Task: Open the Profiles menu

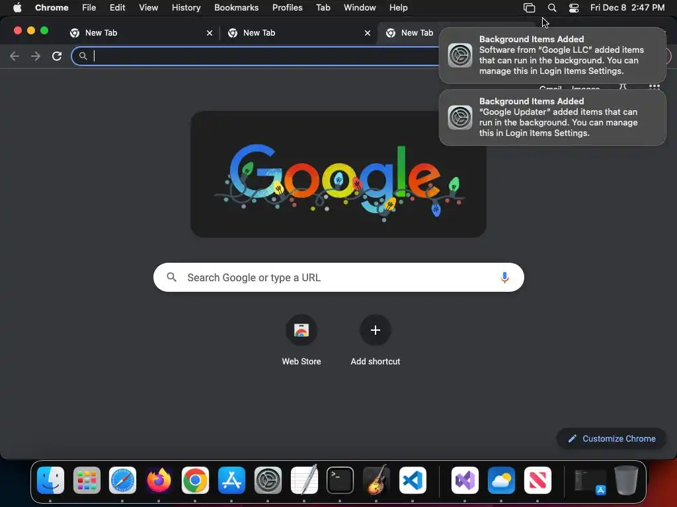Action: [x=287, y=8]
